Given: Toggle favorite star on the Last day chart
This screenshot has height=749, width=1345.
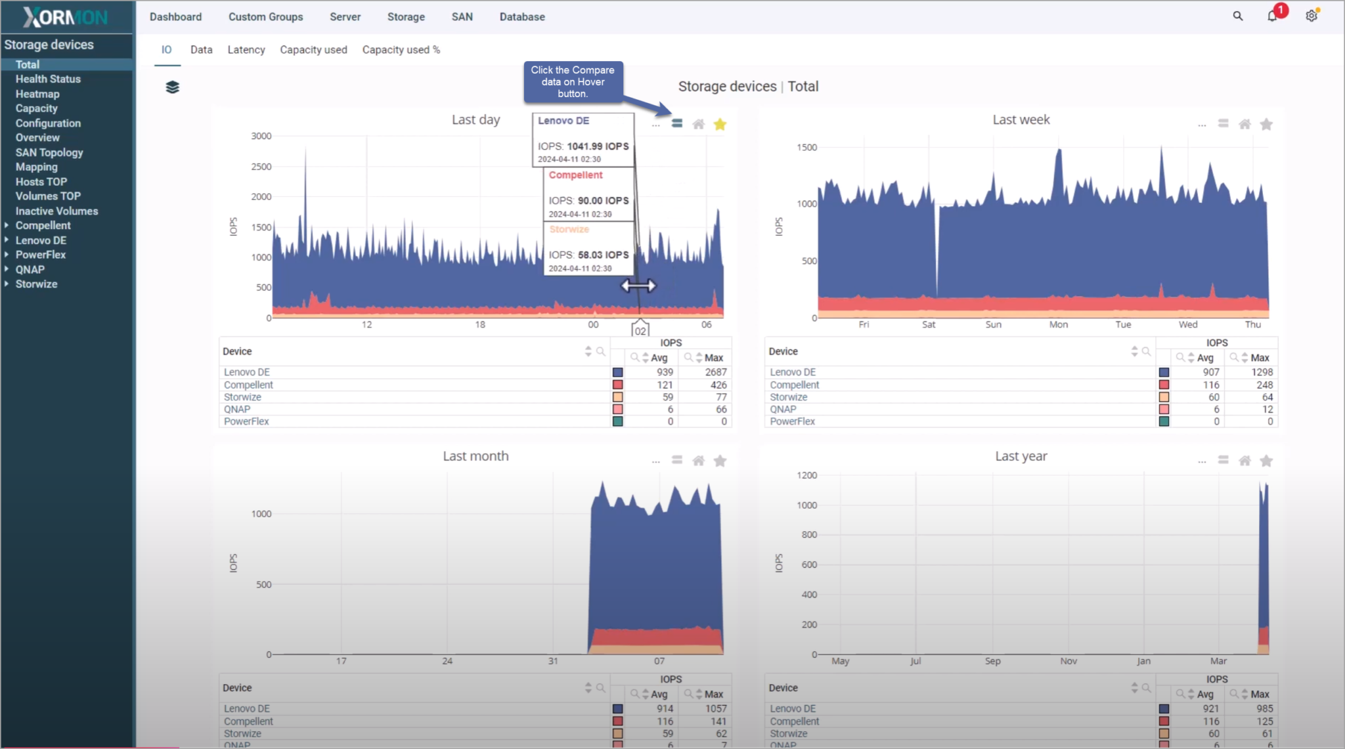Looking at the screenshot, I should [x=720, y=124].
